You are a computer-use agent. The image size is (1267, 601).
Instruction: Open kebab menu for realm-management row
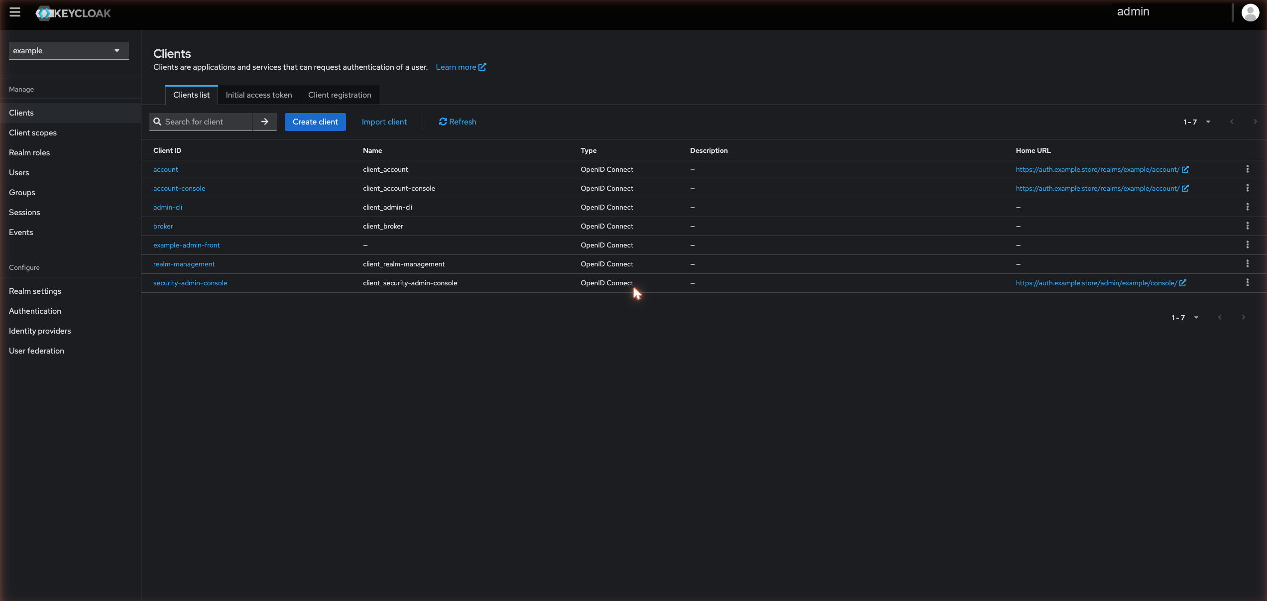[x=1248, y=264]
